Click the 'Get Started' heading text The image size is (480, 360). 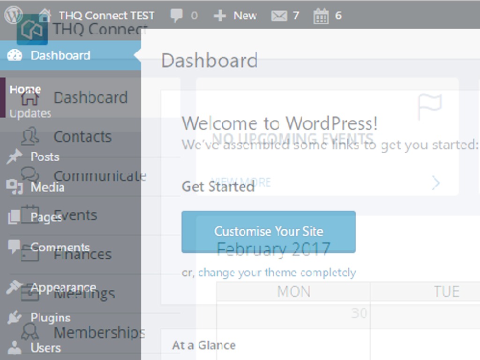coord(218,187)
